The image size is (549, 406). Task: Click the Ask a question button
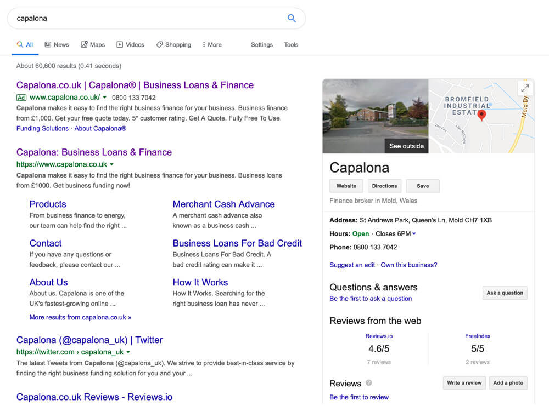[x=505, y=293]
